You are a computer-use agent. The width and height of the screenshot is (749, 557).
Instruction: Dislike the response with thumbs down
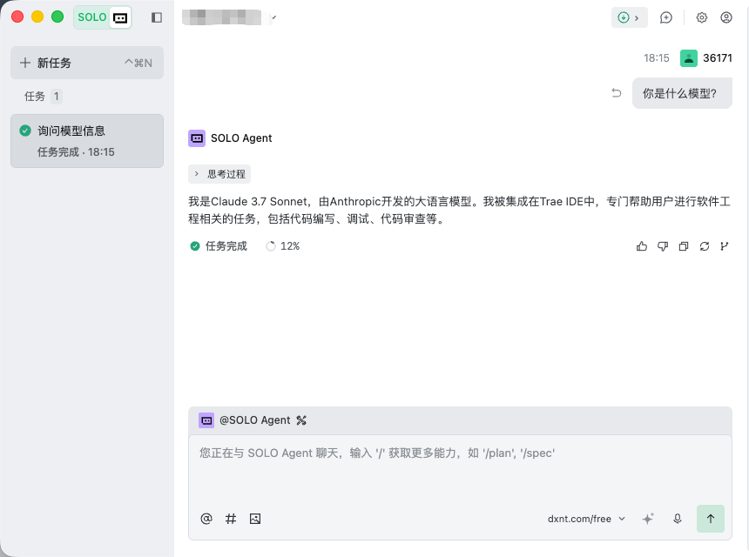(x=663, y=246)
